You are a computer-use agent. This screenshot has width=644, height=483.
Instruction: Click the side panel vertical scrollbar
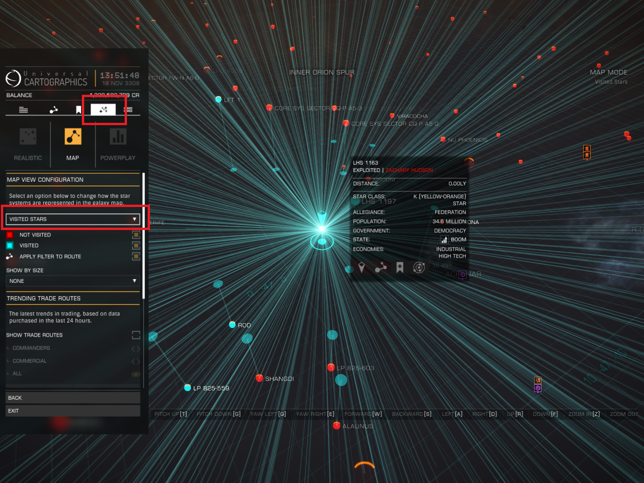click(144, 236)
